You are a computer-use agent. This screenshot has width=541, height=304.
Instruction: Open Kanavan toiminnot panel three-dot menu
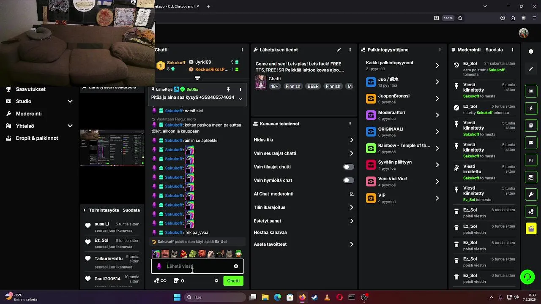(350, 124)
